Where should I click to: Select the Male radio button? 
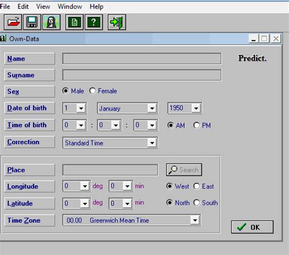point(66,91)
